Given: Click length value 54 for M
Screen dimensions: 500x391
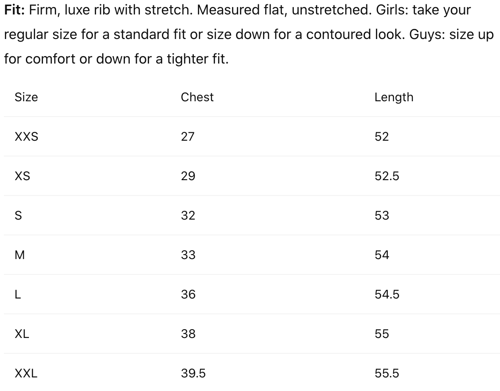Looking at the screenshot, I should pyautogui.click(x=382, y=255).
